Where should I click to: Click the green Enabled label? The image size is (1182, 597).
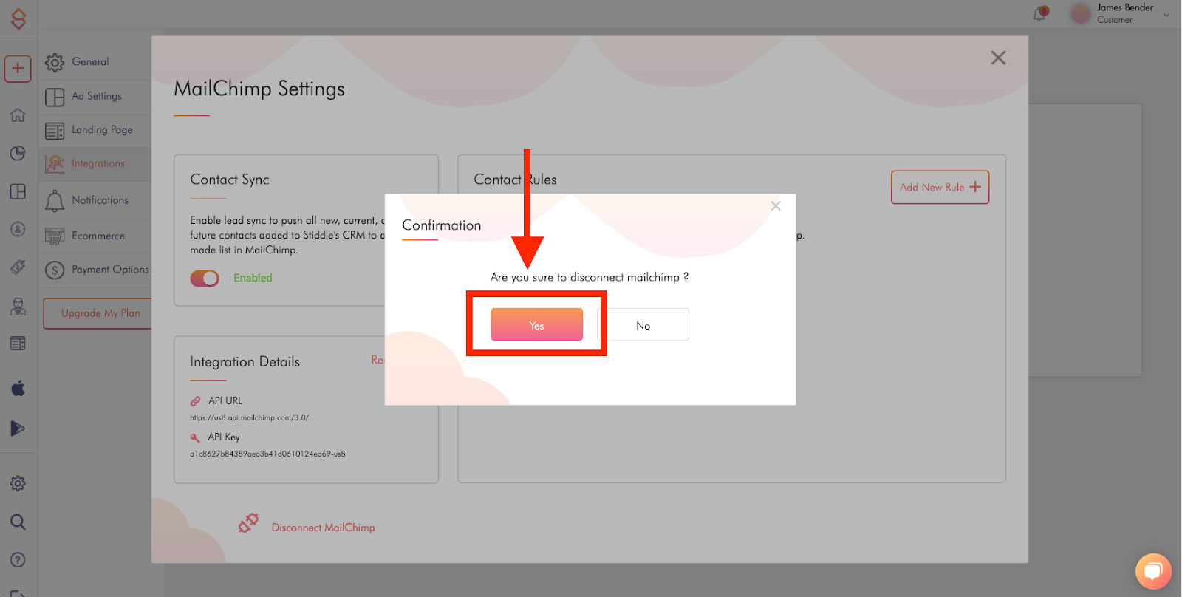pos(253,278)
